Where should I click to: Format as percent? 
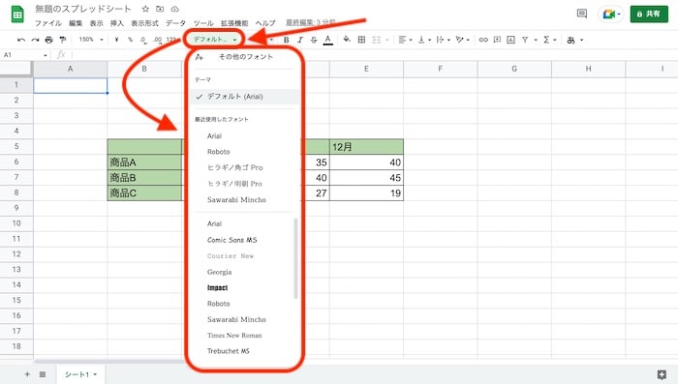pos(130,40)
